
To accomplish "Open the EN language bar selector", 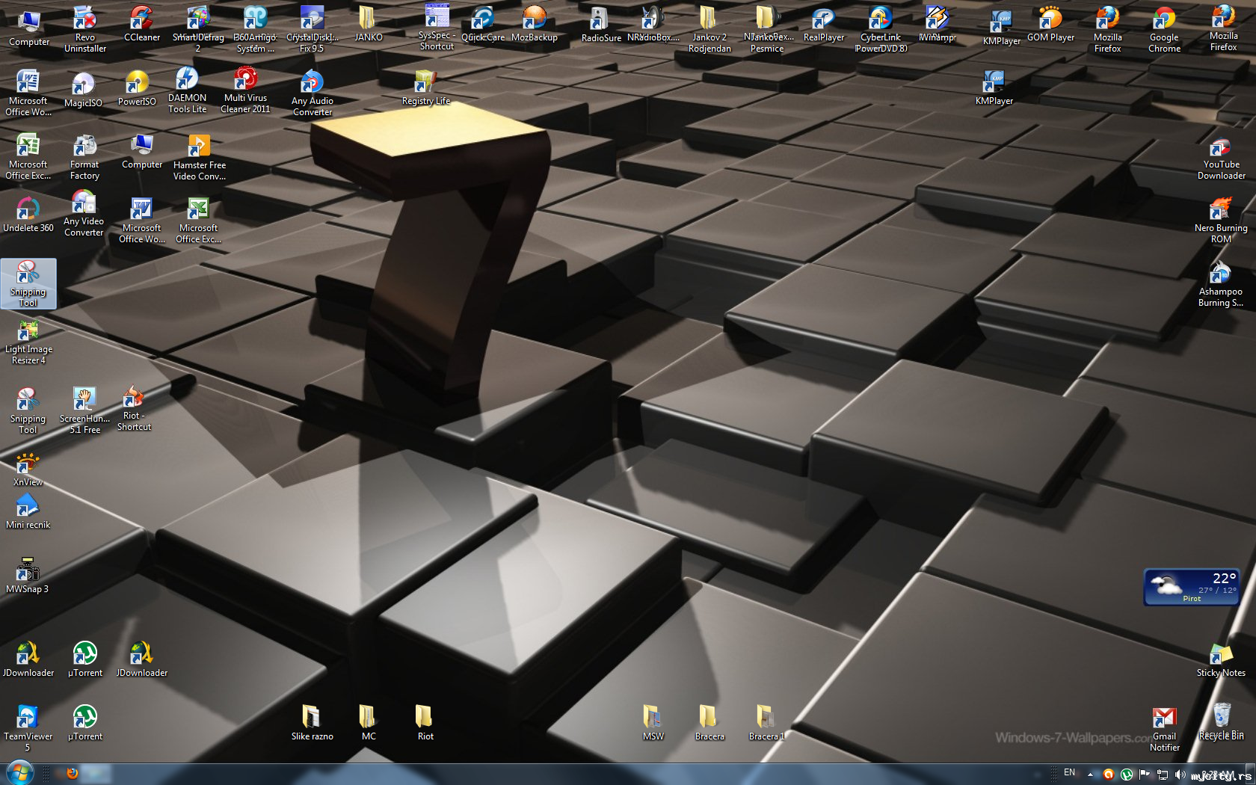I will pyautogui.click(x=1069, y=773).
